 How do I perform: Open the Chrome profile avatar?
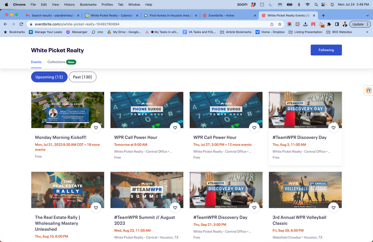coord(345,24)
